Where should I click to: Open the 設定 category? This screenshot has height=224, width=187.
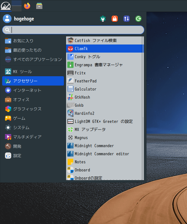coord(33,156)
